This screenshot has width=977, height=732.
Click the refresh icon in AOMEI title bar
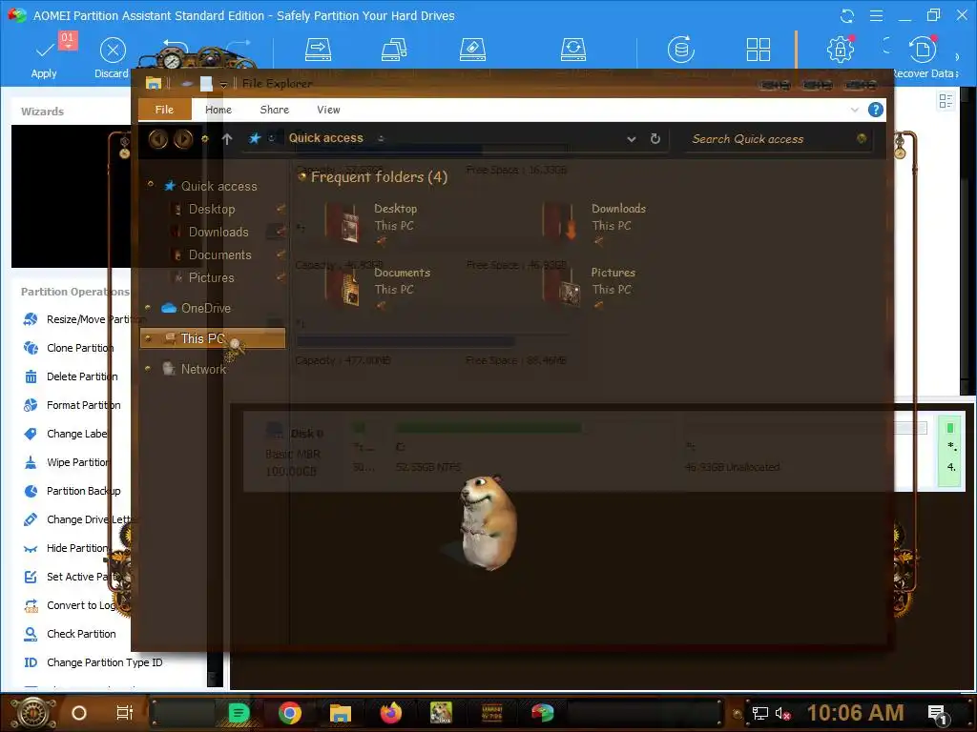pyautogui.click(x=847, y=16)
